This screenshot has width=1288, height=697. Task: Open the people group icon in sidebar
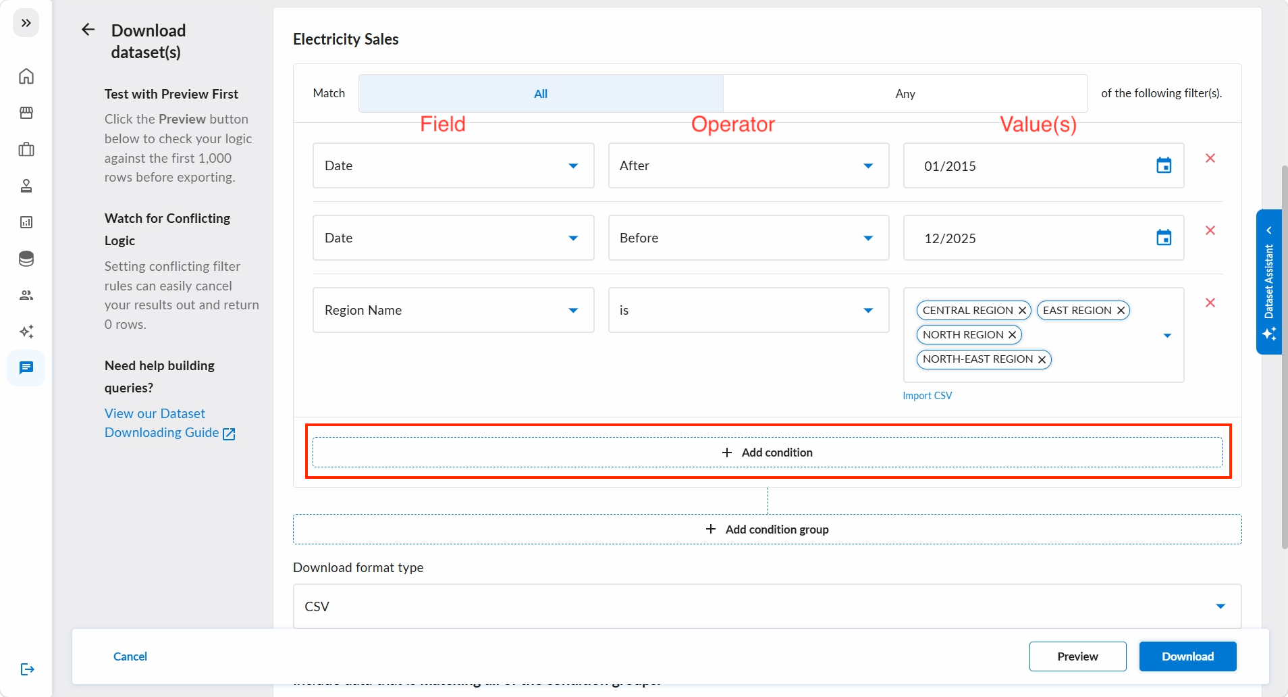(x=26, y=295)
